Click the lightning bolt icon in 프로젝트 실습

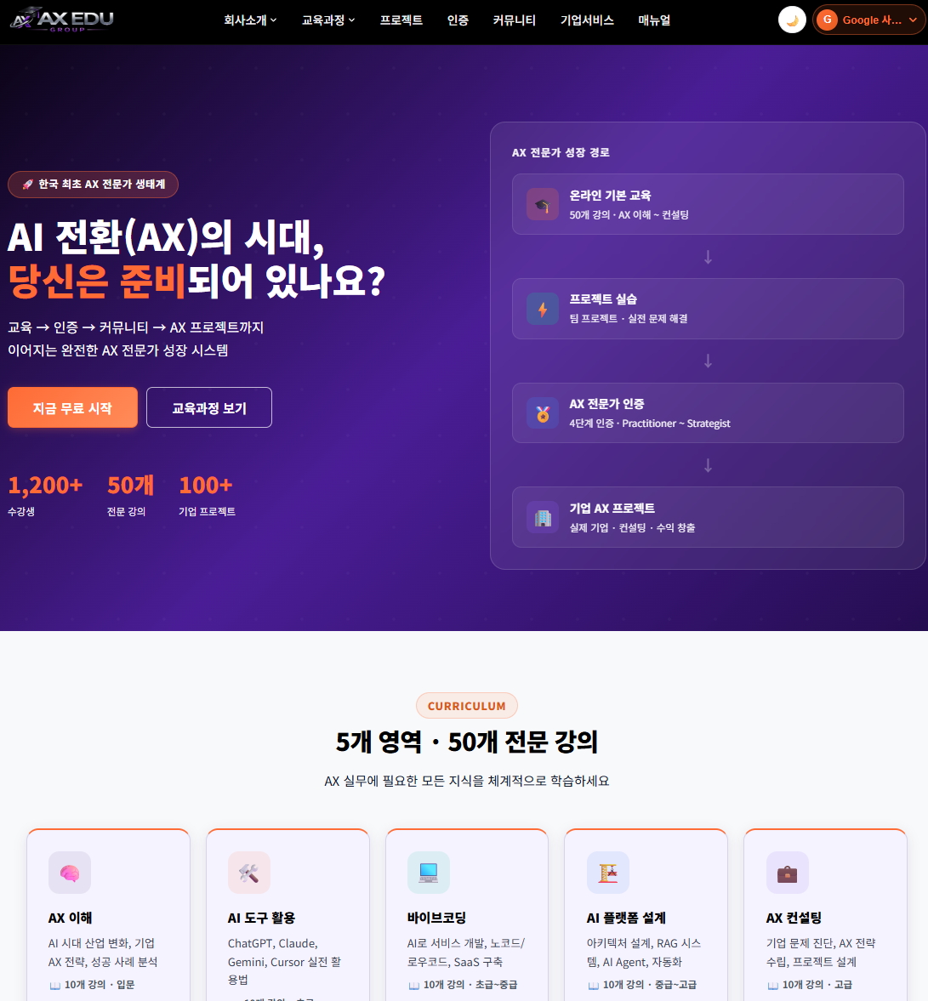pyautogui.click(x=542, y=309)
